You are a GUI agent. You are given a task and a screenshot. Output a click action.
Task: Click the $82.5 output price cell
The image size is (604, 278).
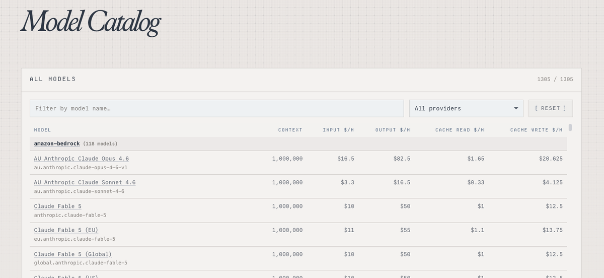402,159
